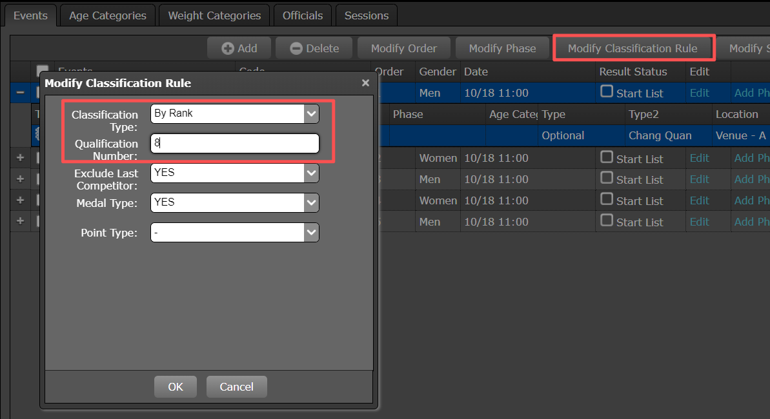The image size is (770, 419).
Task: Expand the first Women event row
Action: (x=20, y=158)
